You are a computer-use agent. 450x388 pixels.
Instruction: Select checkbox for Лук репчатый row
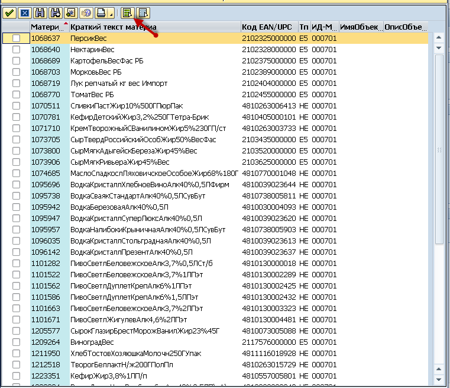[x=17, y=83]
